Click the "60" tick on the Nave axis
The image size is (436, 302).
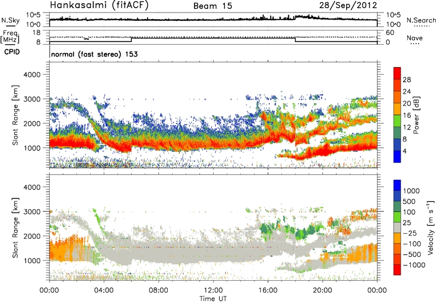[x=390, y=33]
